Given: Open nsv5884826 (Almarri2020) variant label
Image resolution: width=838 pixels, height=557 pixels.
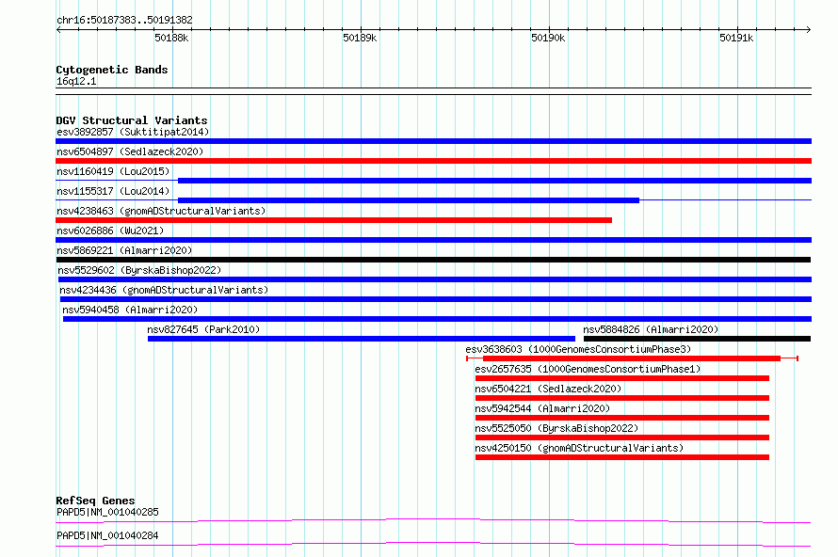Looking at the screenshot, I should 651,329.
